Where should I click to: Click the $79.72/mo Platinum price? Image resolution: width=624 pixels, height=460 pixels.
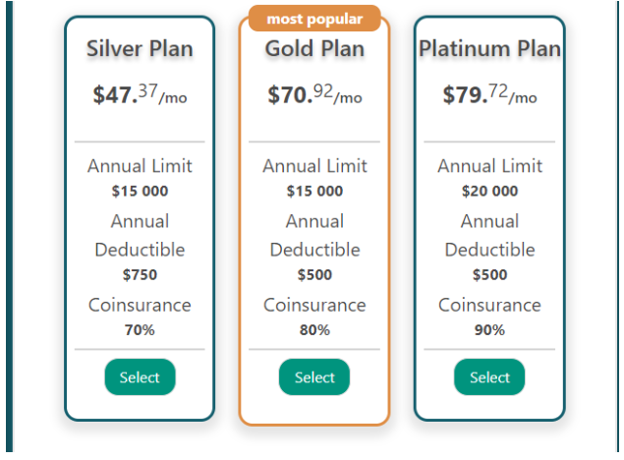click(489, 95)
